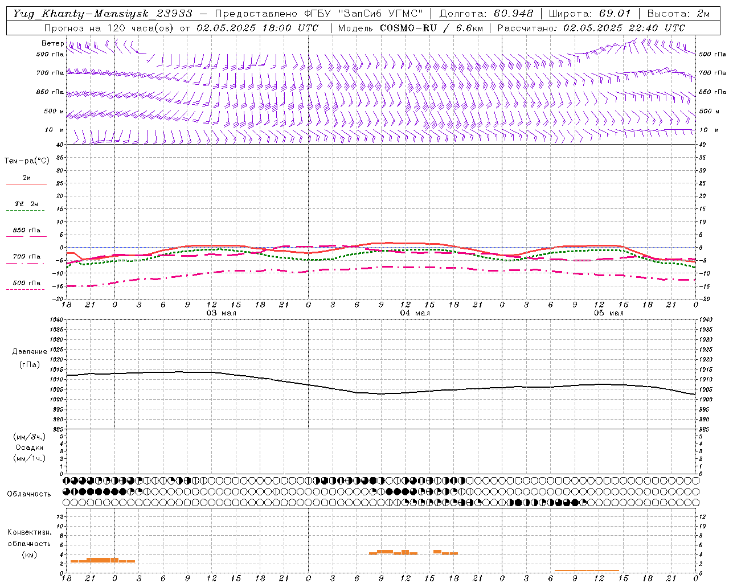Click the Рассчитано: 02.05.2025 22:40 UTC text
Screen dimensions: 729x583
pos(591,28)
